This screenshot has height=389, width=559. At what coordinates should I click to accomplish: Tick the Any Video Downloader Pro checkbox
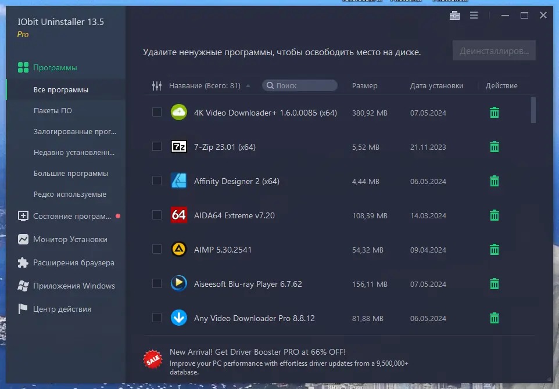[157, 318]
